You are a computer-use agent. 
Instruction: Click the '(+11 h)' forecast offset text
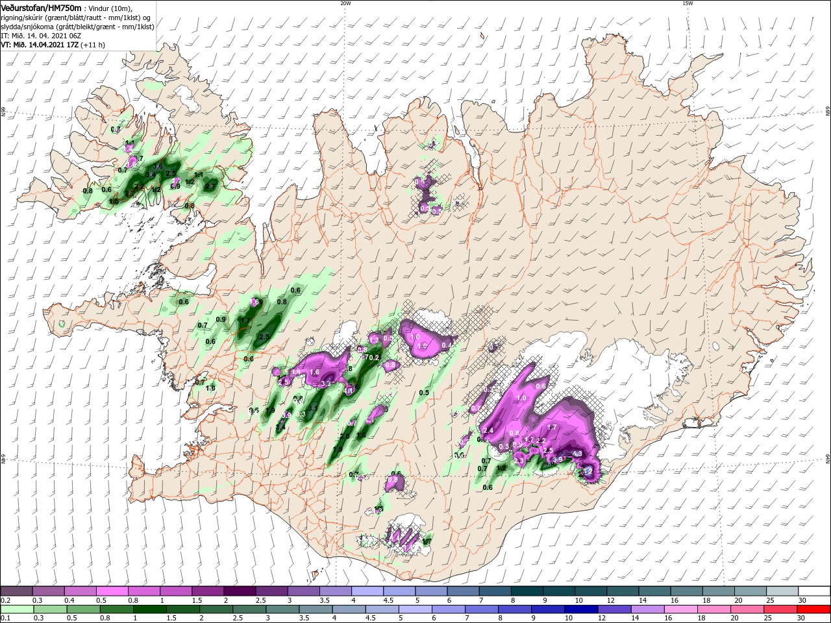93,45
